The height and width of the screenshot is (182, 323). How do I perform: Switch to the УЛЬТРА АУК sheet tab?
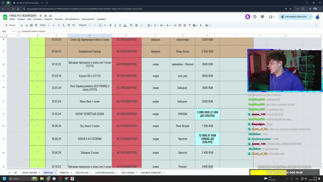pyautogui.click(x=82, y=173)
